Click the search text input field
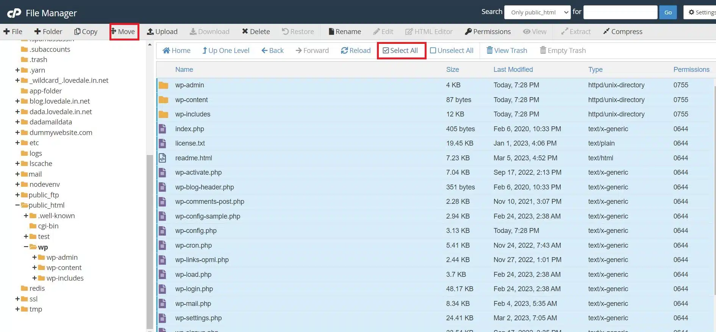The height and width of the screenshot is (332, 716). pos(620,12)
